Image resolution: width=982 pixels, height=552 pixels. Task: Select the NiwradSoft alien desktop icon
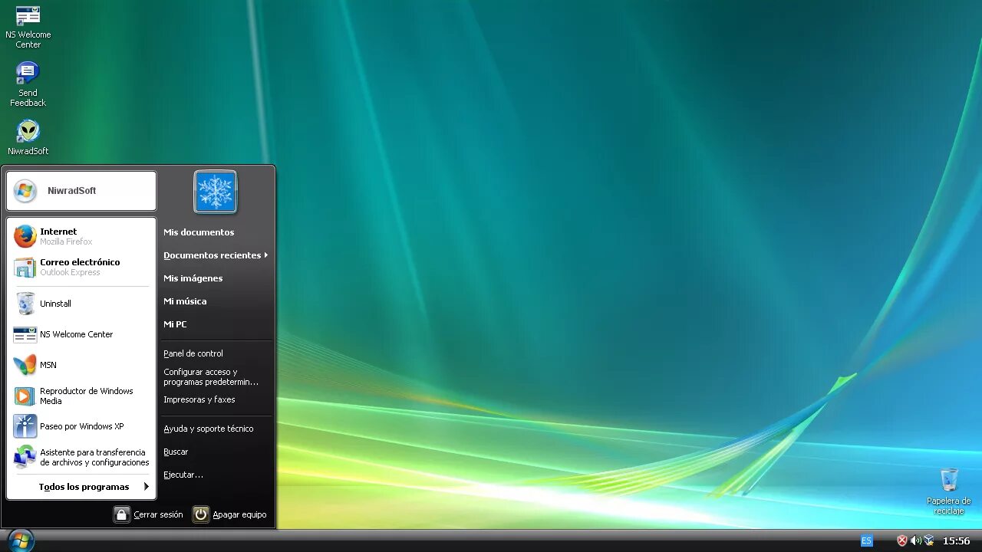point(28,138)
